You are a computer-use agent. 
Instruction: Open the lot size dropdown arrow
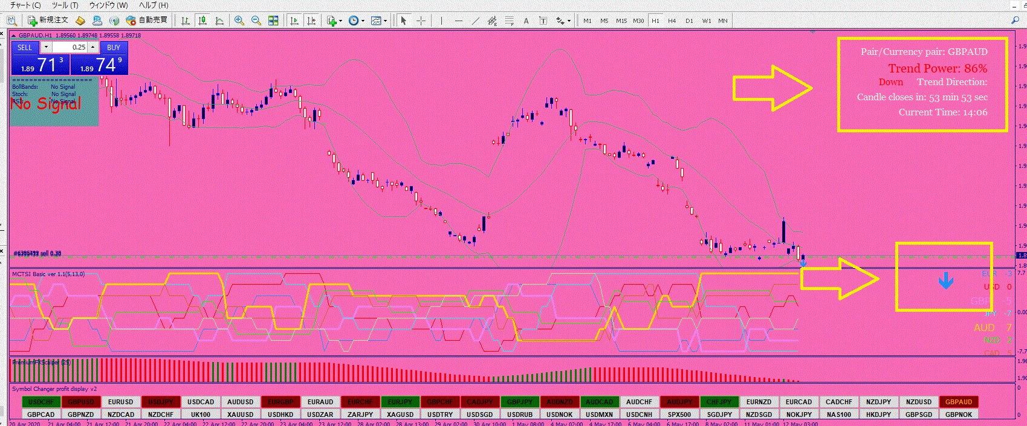(x=45, y=47)
